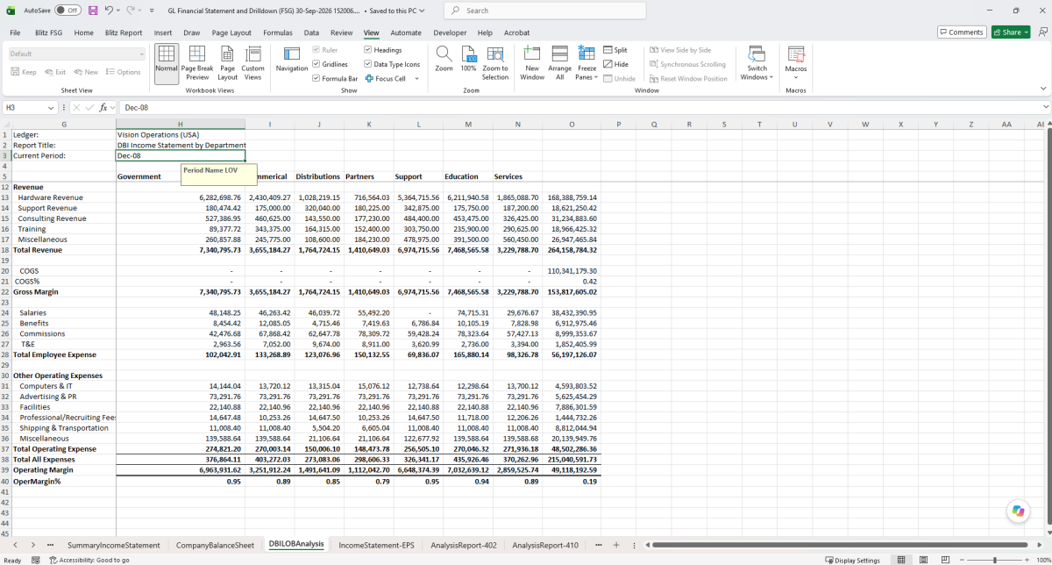Switch to the Formulas ribbon tab
This screenshot has height=565, width=1052.
point(278,32)
